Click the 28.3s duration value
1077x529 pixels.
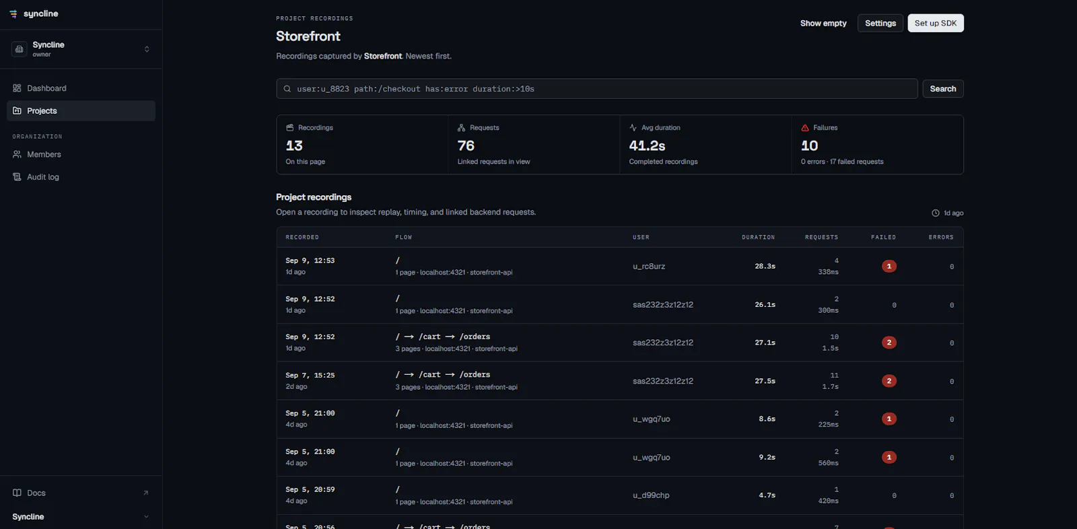point(765,267)
